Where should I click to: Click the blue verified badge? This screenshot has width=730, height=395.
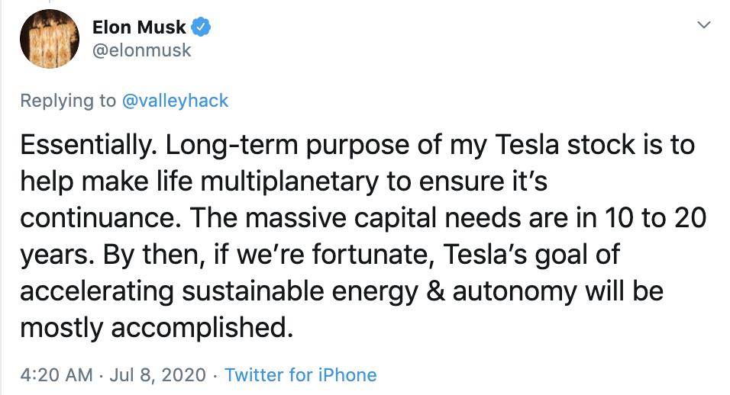201,27
